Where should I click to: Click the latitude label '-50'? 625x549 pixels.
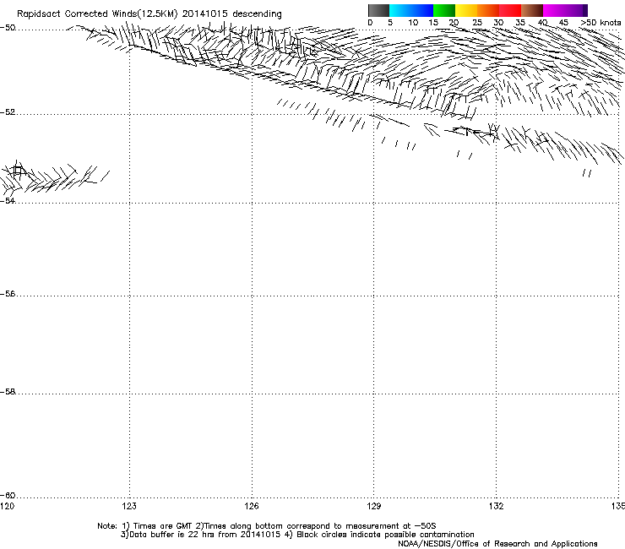pyautogui.click(x=8, y=28)
